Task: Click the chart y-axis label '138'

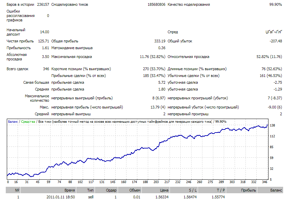Action: click(272, 125)
